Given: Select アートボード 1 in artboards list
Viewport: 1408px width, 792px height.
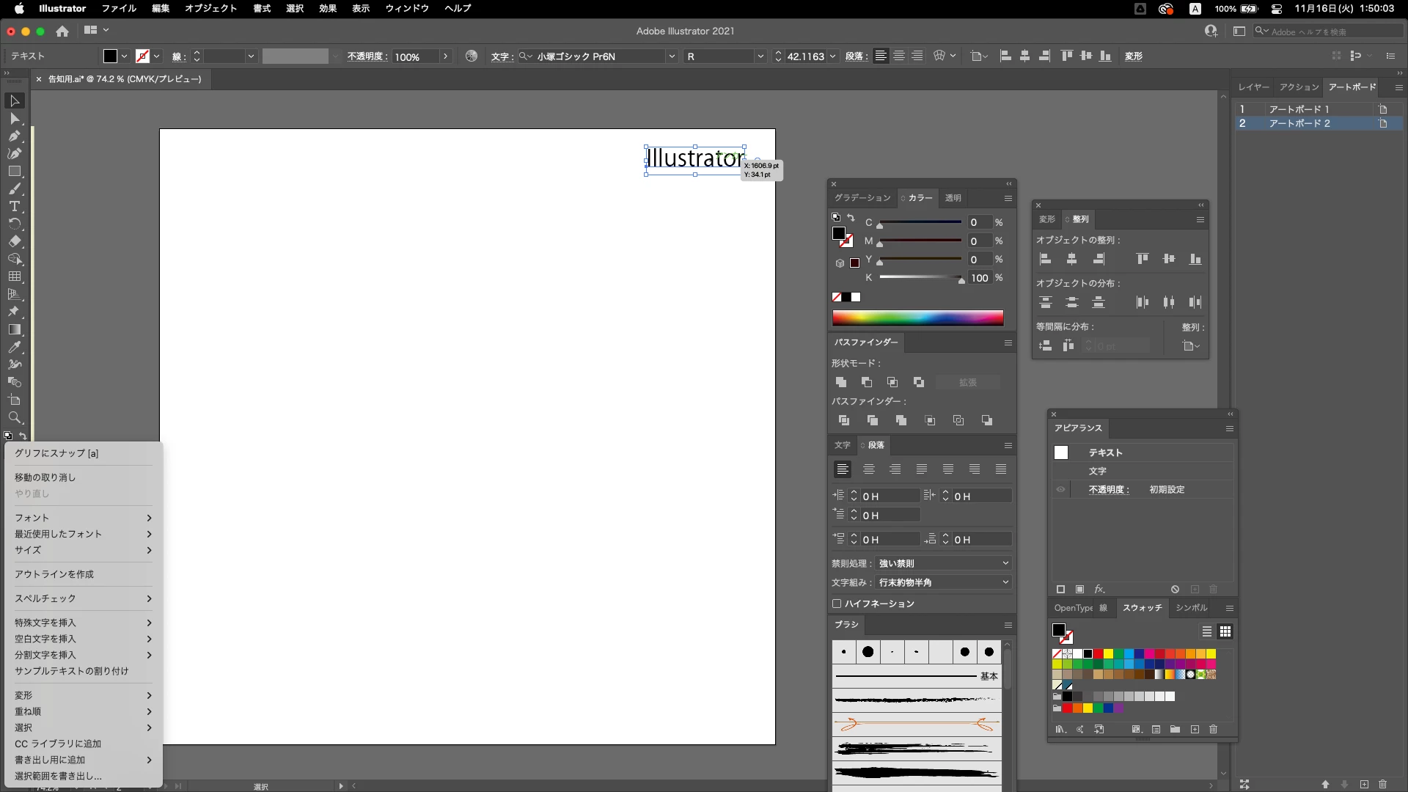Looking at the screenshot, I should (x=1299, y=109).
